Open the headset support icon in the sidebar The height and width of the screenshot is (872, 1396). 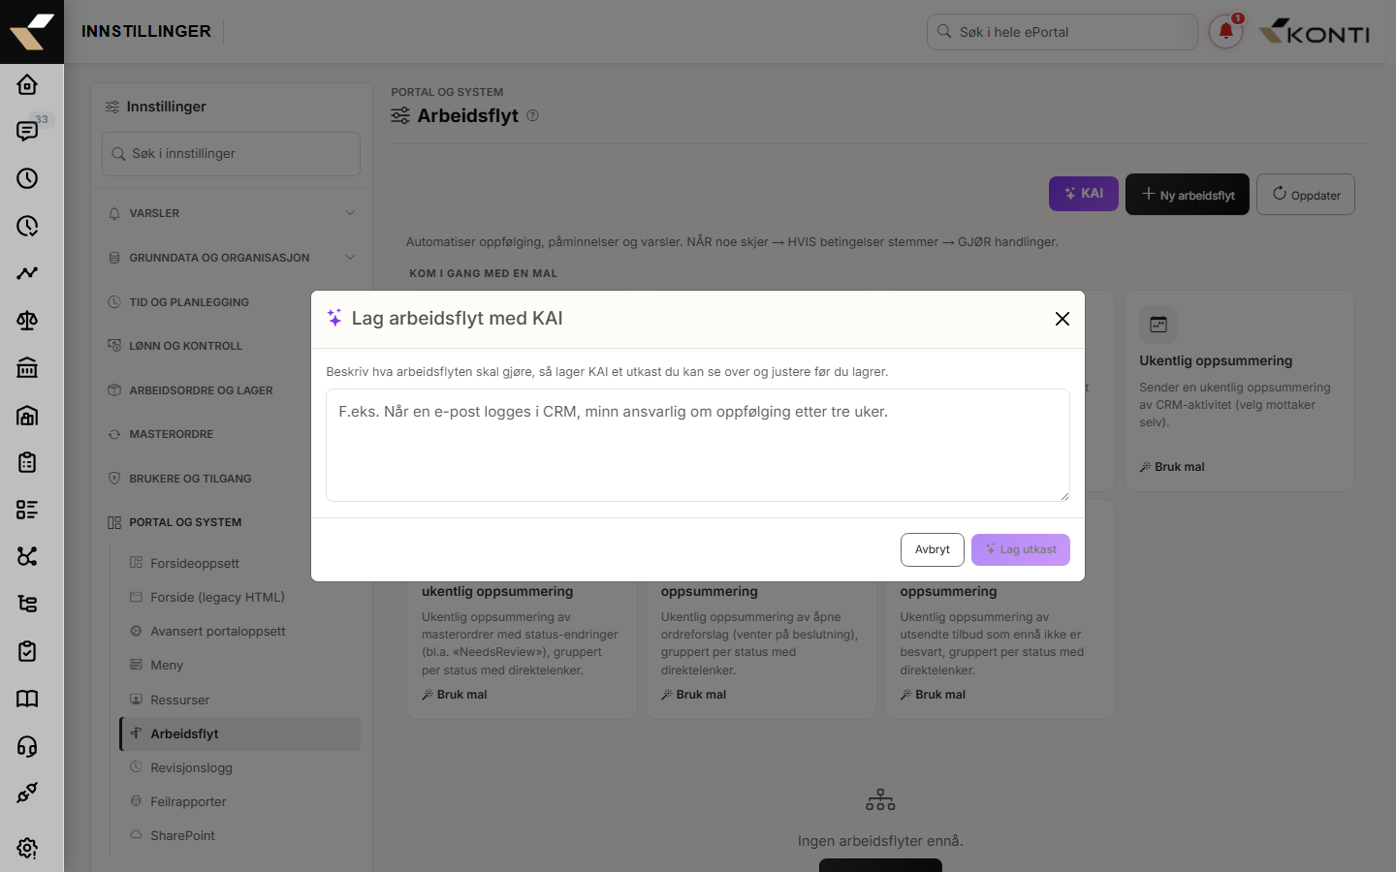27,746
